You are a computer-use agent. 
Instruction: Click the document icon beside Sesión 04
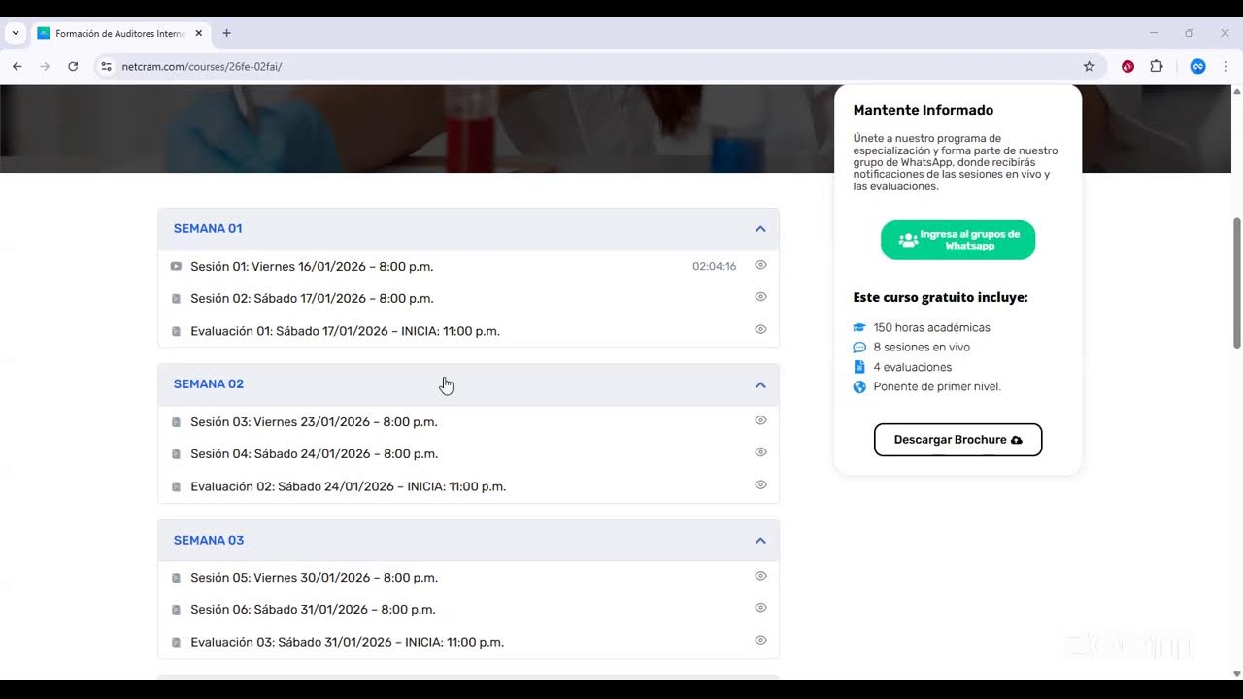(176, 454)
